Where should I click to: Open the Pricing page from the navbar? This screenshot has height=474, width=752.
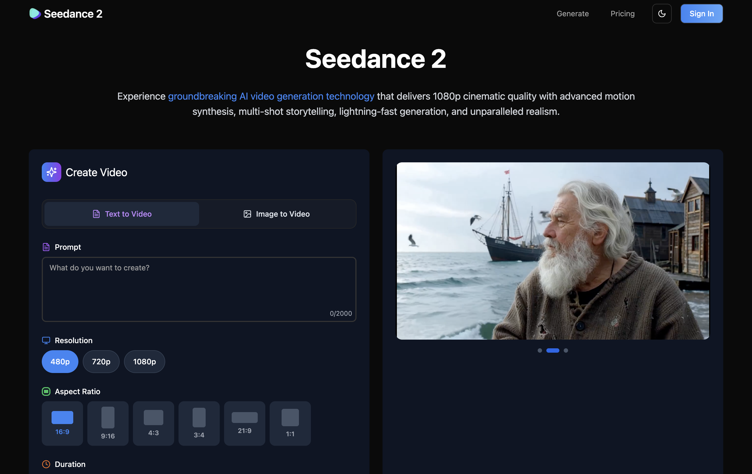[x=622, y=13]
